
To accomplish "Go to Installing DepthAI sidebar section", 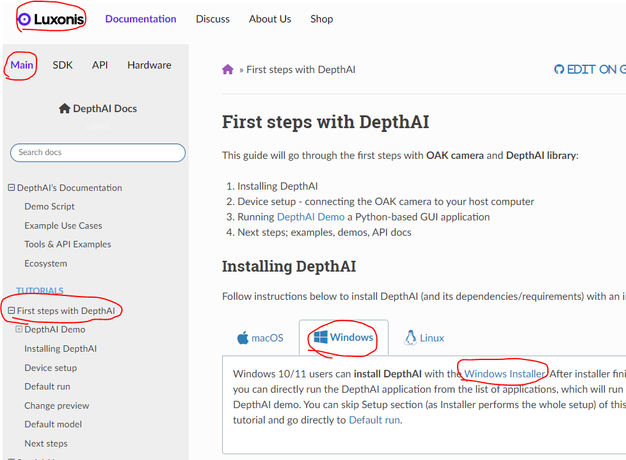I will 60,349.
